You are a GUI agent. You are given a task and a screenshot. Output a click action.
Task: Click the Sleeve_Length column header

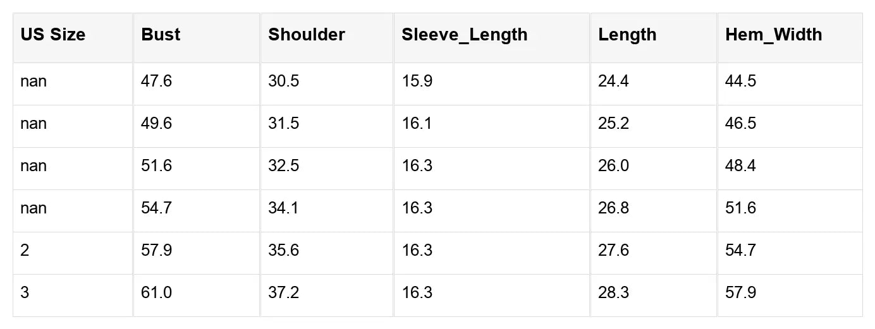pyautogui.click(x=464, y=35)
